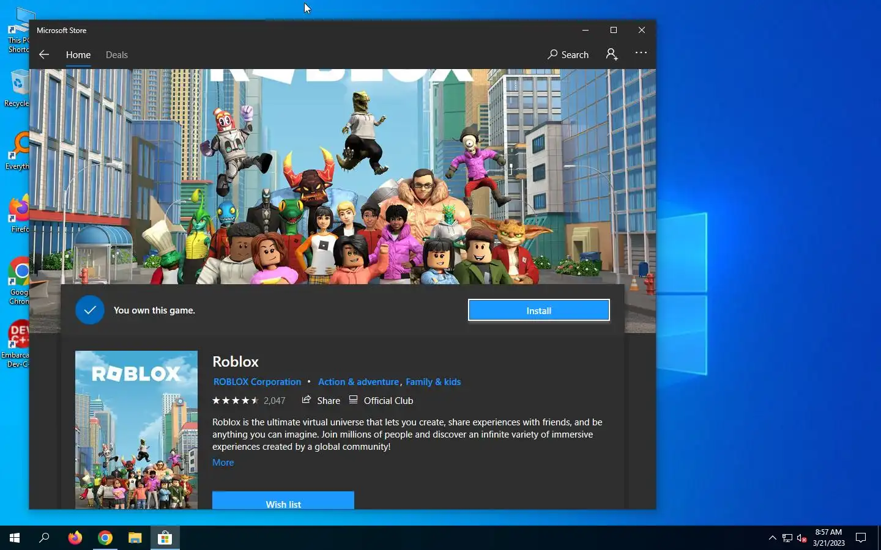
Task: Click 'You own this game.' text
Action: click(x=154, y=310)
